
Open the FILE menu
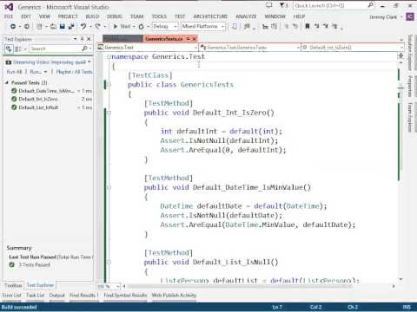[x=9, y=16]
